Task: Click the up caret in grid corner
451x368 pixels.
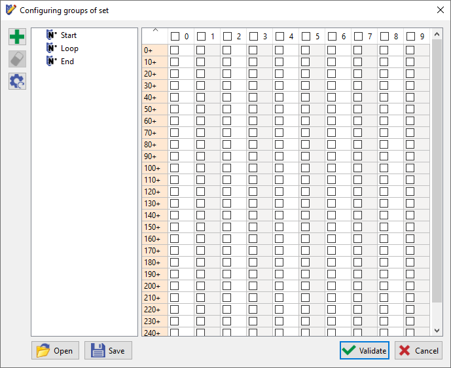Action: (x=155, y=30)
